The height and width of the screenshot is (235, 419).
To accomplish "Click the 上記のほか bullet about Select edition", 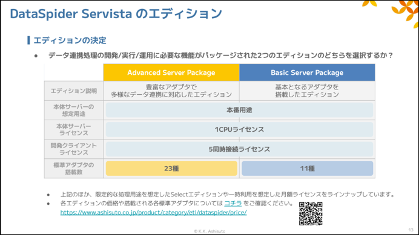I will (228, 194).
